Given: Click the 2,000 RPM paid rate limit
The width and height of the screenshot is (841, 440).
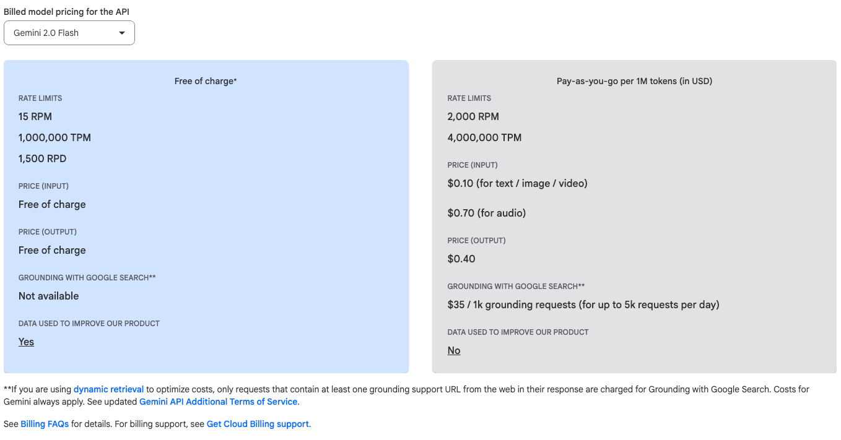Looking at the screenshot, I should [473, 116].
